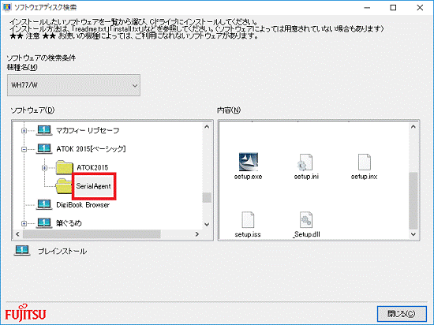Expand the マカフィー リブセーフ tree node
The image size is (434, 325).
(x=24, y=131)
